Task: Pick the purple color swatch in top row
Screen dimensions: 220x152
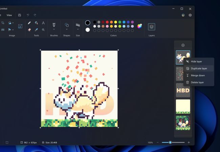Action: click(x=132, y=22)
